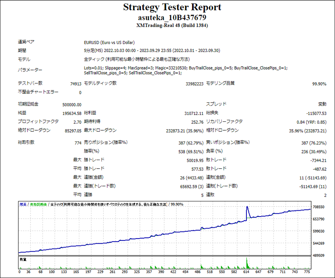Click expected payoff value '252.76'
This screenshot has width=335, height=278.
(197, 122)
